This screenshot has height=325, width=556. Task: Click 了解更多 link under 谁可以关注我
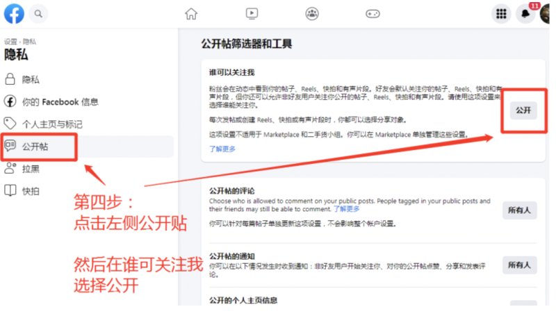222,149
